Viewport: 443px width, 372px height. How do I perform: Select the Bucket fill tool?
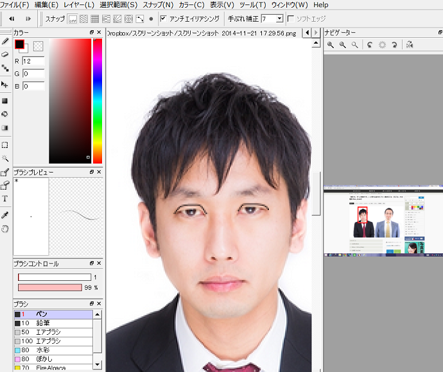click(x=5, y=114)
